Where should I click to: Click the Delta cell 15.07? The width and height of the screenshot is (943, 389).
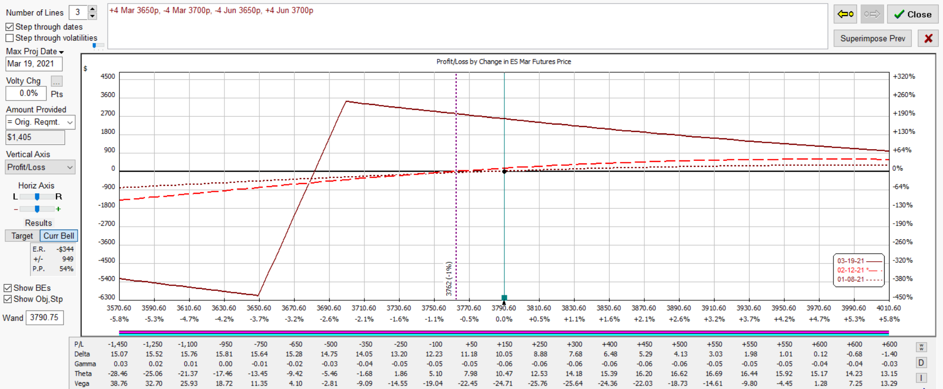click(x=119, y=354)
